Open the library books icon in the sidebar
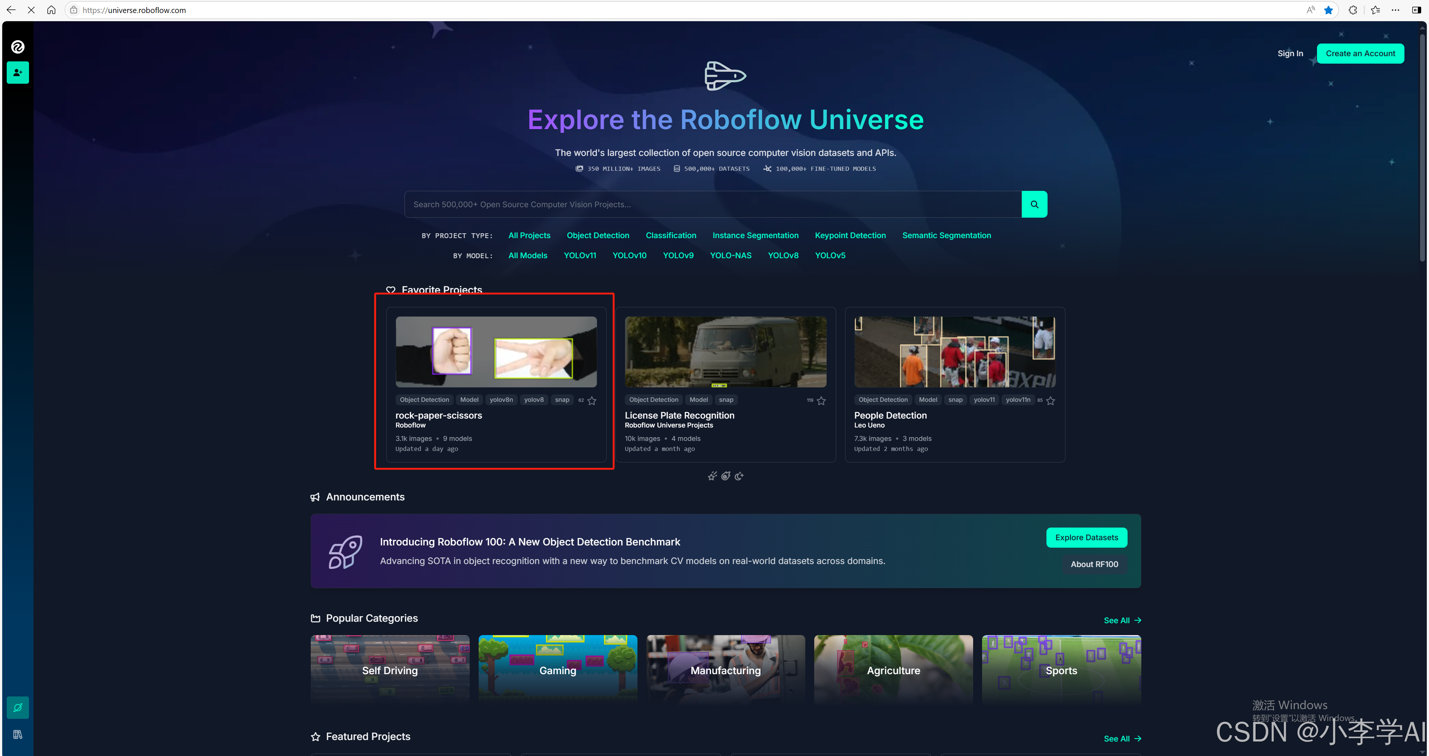This screenshot has width=1429, height=756. point(18,734)
